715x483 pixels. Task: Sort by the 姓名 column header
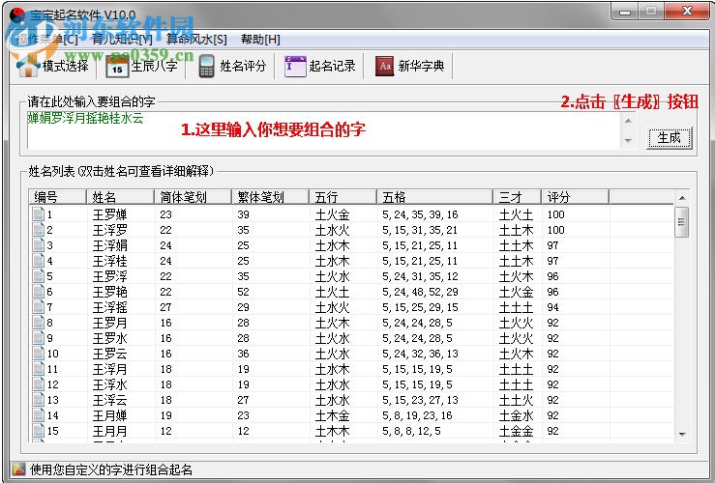click(x=120, y=197)
